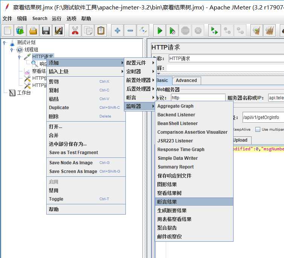Screen dimensions: 284x258
Task: Add the Backend Listener
Action: (194, 115)
